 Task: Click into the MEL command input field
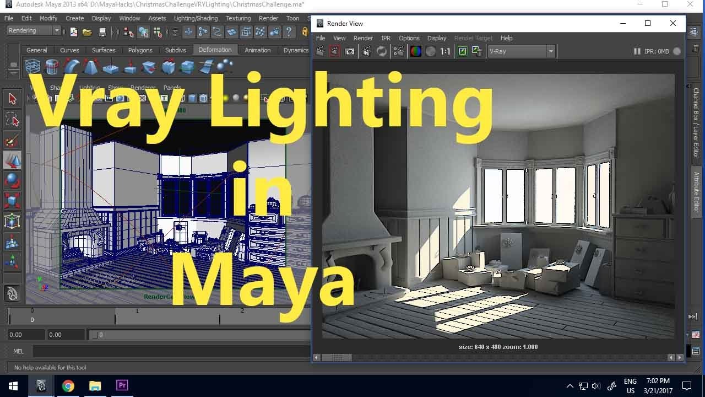(x=171, y=351)
